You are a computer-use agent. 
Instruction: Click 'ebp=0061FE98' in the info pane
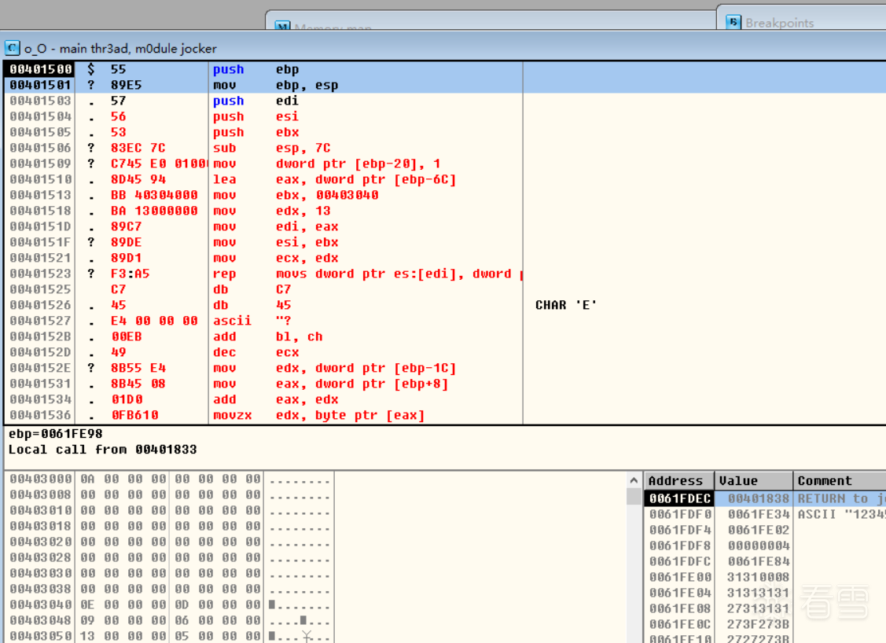pyautogui.click(x=55, y=434)
